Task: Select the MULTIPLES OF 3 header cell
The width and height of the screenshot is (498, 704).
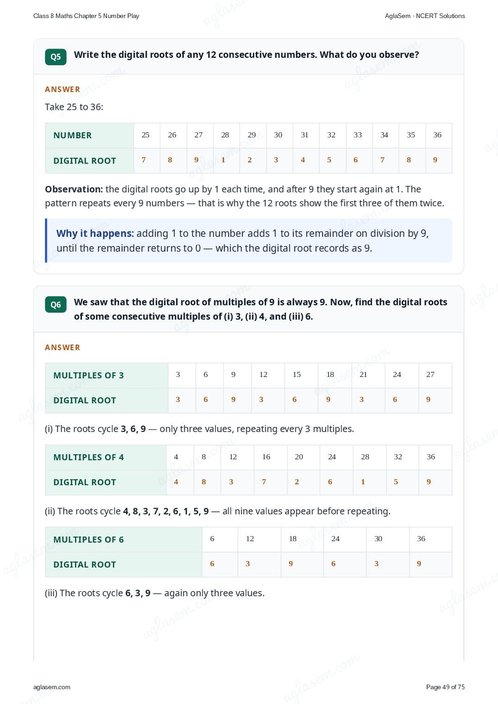Action: pyautogui.click(x=106, y=376)
